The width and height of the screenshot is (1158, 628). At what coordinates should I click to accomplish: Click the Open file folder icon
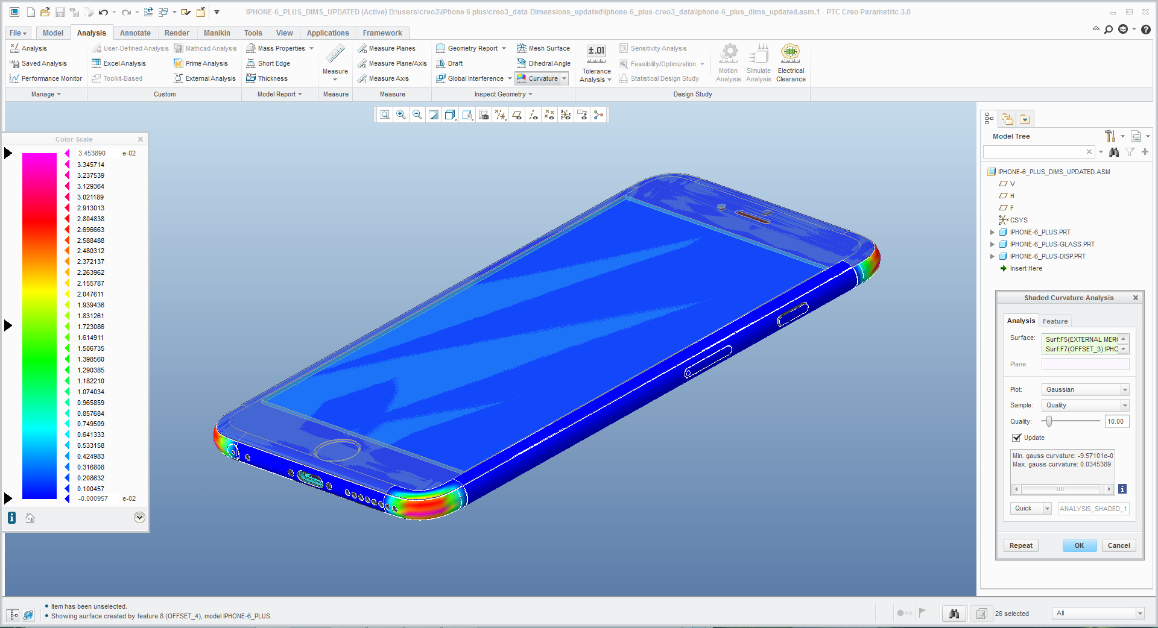pyautogui.click(x=45, y=12)
